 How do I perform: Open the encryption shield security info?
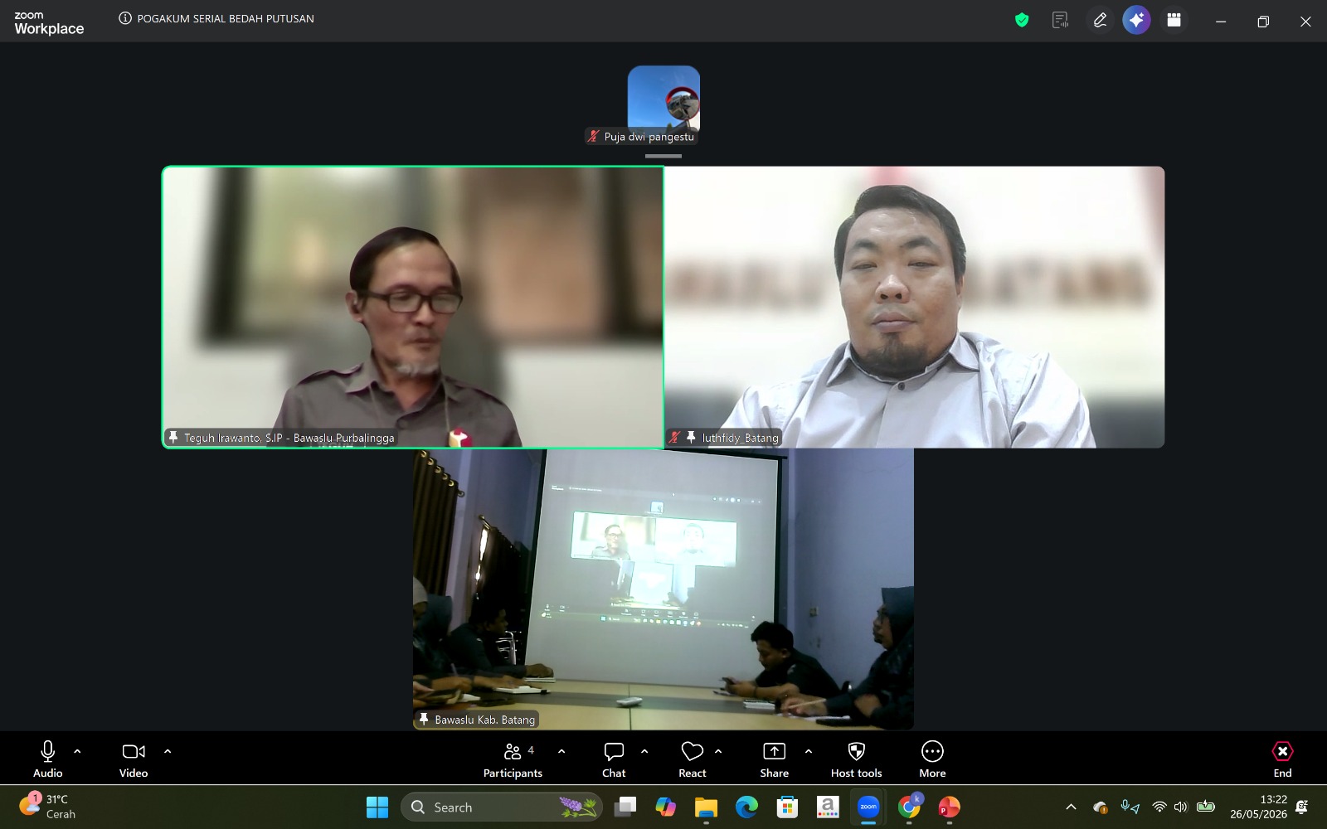pos(1022,20)
